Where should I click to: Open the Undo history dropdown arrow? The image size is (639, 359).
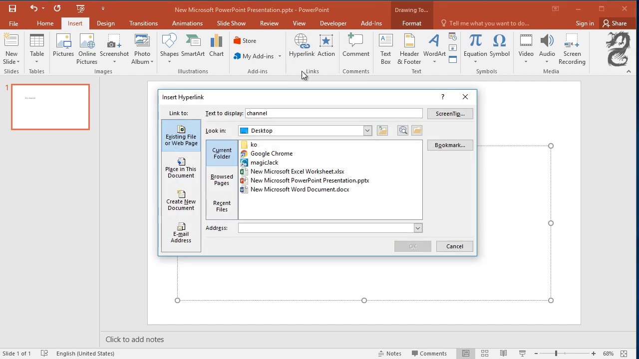tap(43, 8)
